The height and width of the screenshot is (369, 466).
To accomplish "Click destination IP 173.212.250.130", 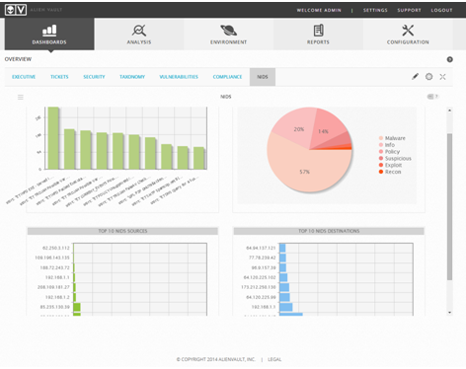I will [259, 287].
